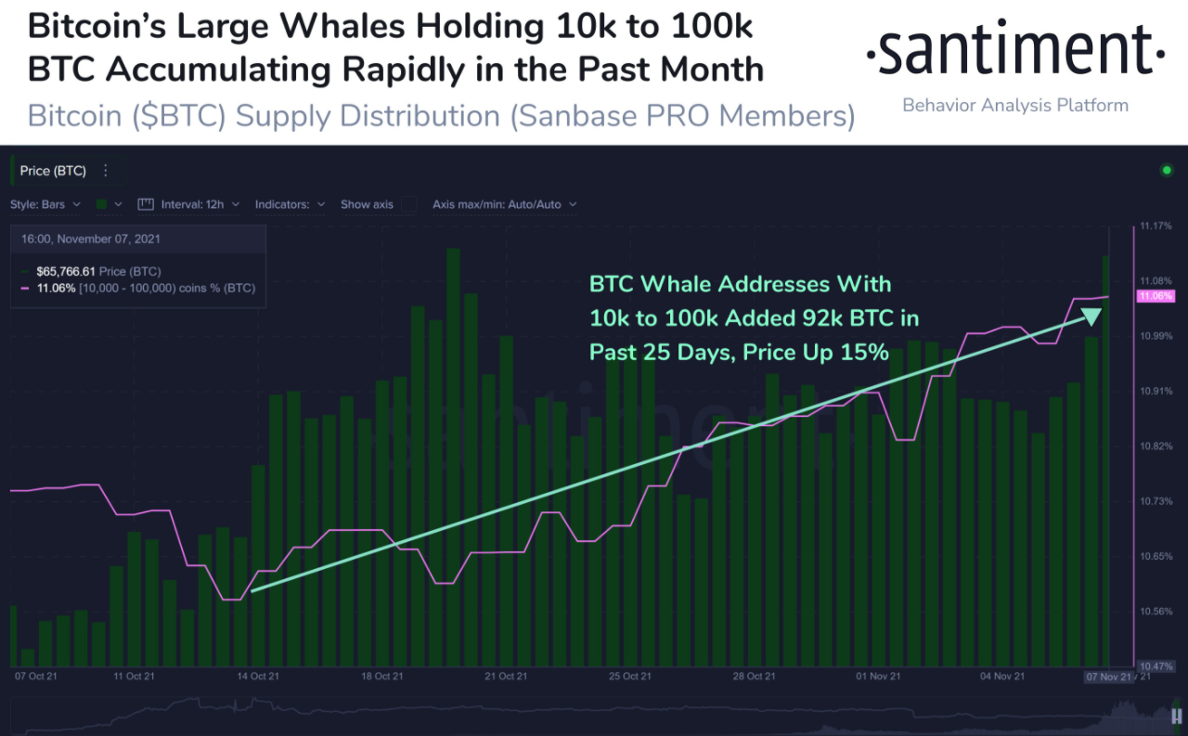Toggle the Show axis checkbox
Image resolution: width=1188 pixels, height=736 pixels.
[x=408, y=204]
